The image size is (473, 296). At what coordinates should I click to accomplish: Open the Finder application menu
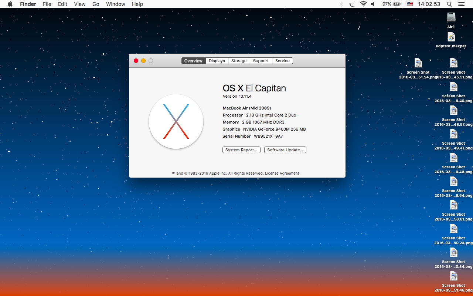[x=28, y=4]
